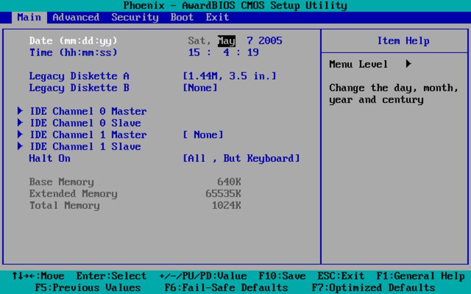Go to the Boot tab
The image size is (471, 294).
click(182, 17)
